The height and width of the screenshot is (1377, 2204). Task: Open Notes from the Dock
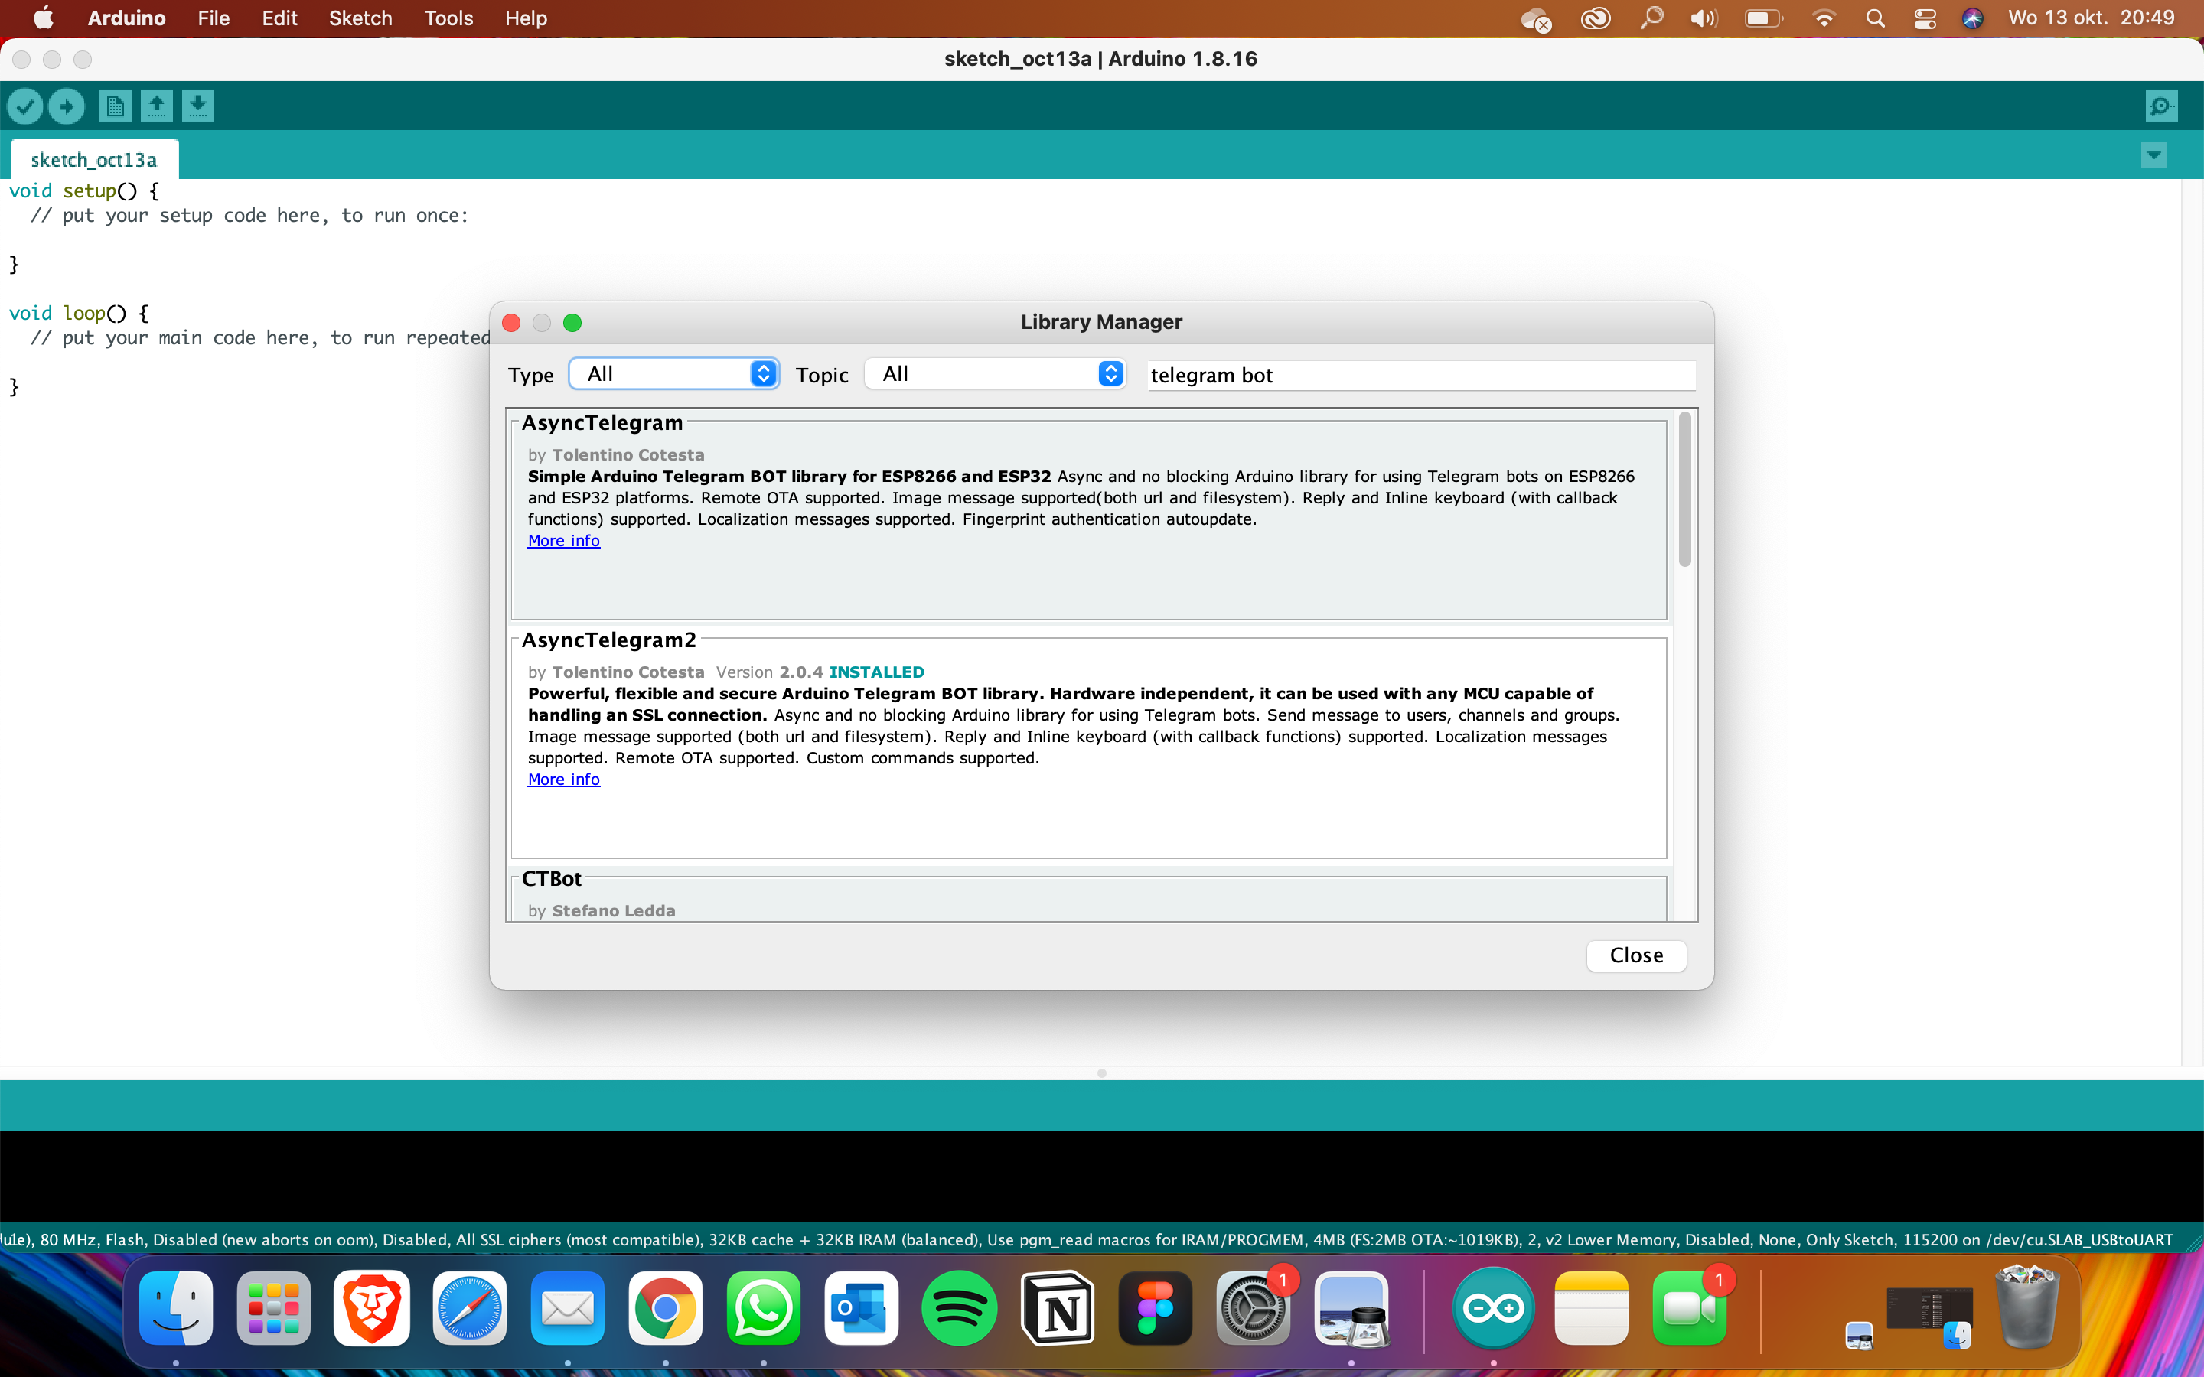pyautogui.click(x=1591, y=1309)
